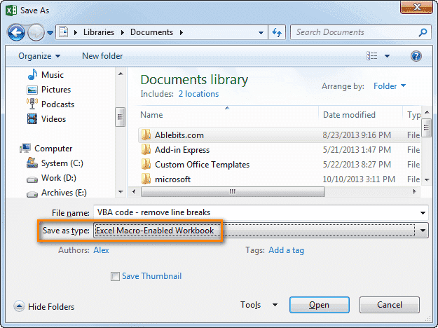This screenshot has height=328, width=438.
Task: Click the '2 locations' link
Action: 198,94
